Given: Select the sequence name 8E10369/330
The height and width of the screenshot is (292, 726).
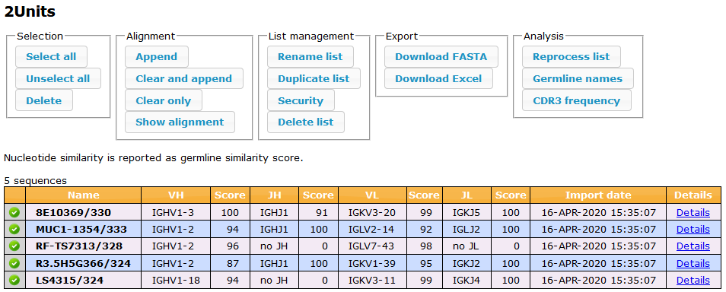Looking at the screenshot, I should (74, 213).
